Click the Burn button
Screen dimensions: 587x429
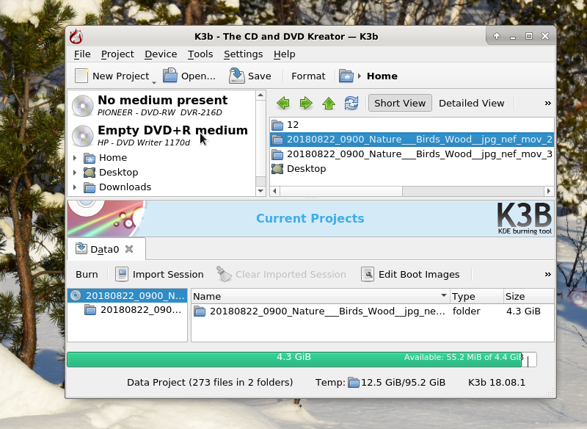pos(87,275)
